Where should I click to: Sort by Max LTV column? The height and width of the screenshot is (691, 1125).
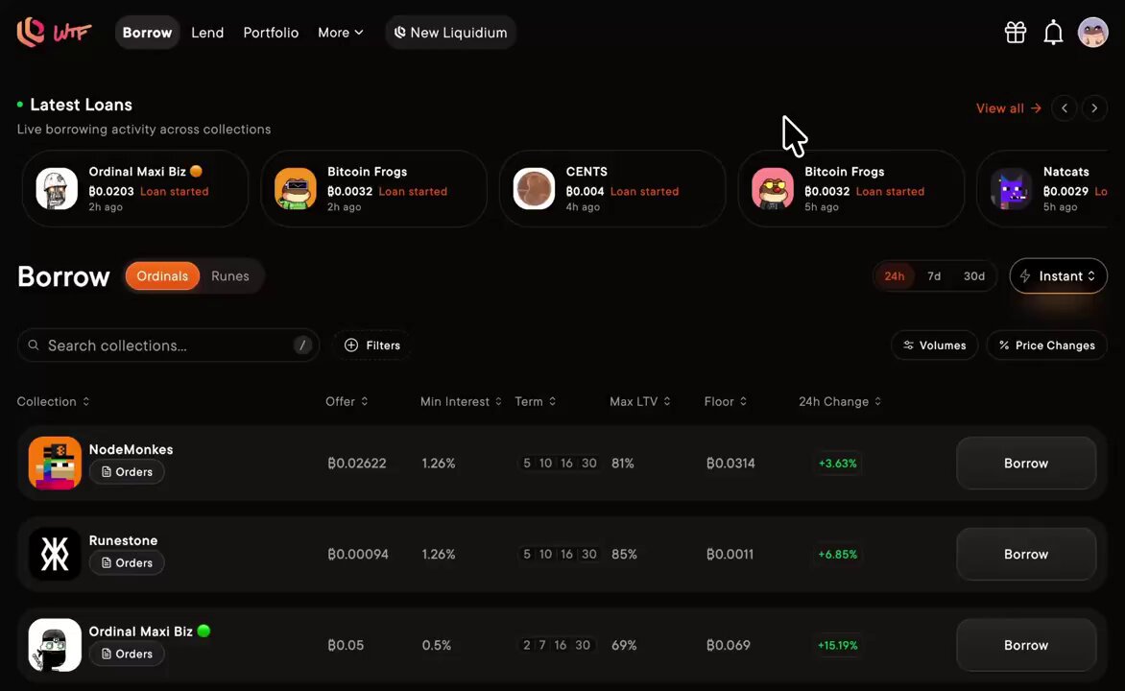pos(640,402)
